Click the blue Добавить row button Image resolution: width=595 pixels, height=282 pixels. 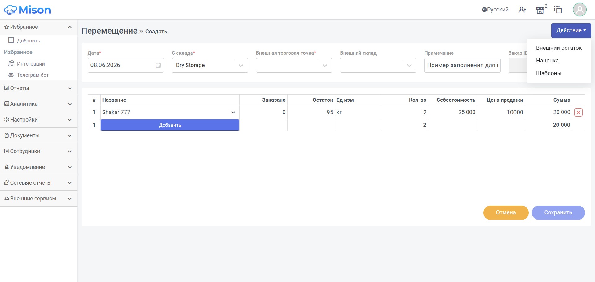(170, 125)
